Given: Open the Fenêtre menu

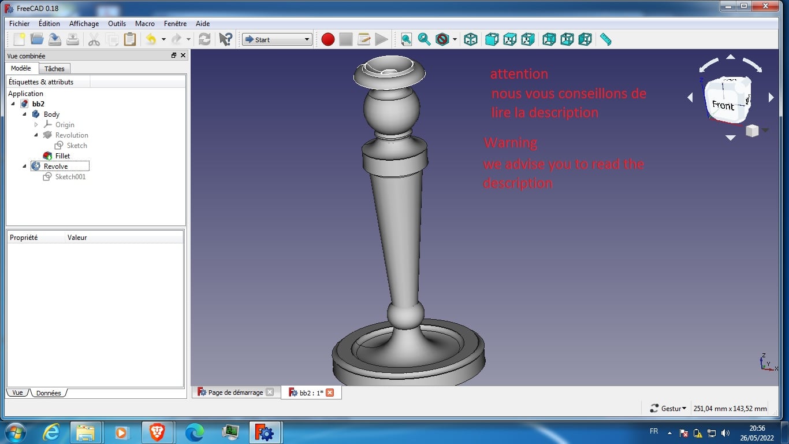Looking at the screenshot, I should tap(175, 24).
